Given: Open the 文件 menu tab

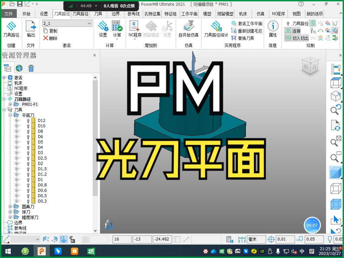Looking at the screenshot, I should 8,14.
